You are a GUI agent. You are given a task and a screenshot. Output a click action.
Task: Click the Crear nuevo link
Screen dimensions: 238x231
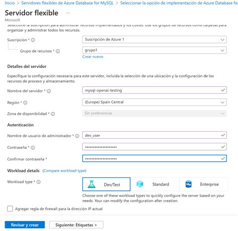(92, 57)
